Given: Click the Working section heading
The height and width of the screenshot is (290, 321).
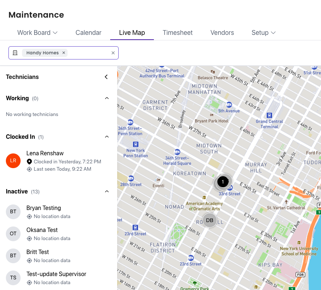Looking at the screenshot, I should click(x=17, y=98).
